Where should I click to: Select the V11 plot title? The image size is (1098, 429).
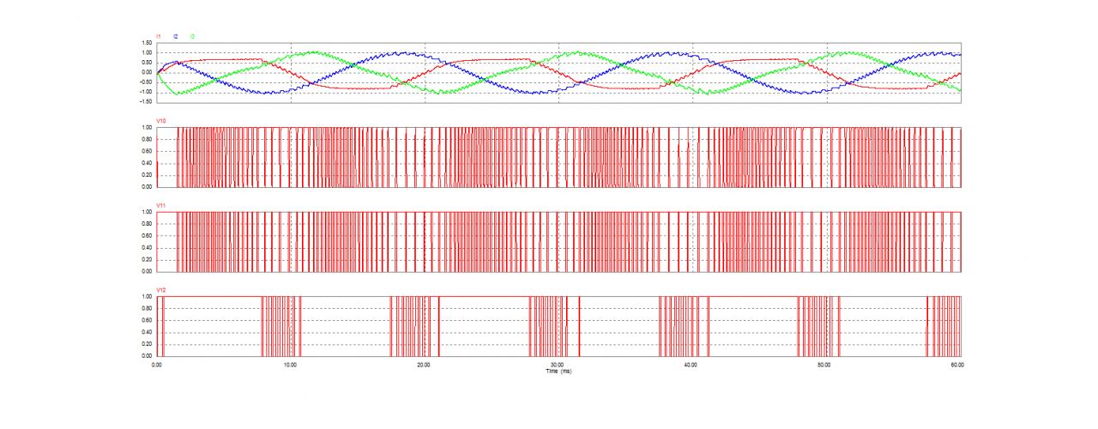point(160,206)
